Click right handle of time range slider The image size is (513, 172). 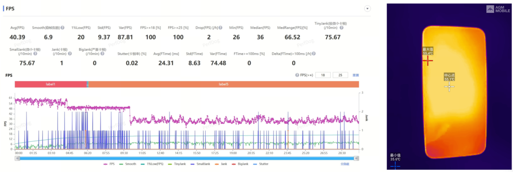(x=357, y=158)
